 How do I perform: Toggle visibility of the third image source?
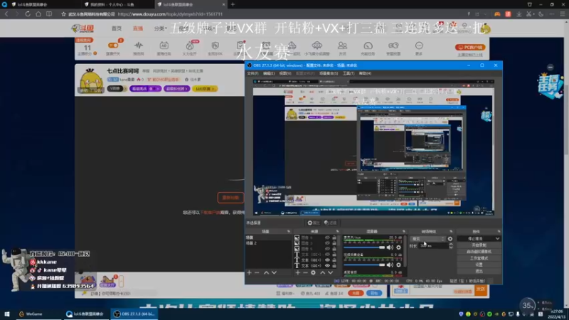point(327,249)
